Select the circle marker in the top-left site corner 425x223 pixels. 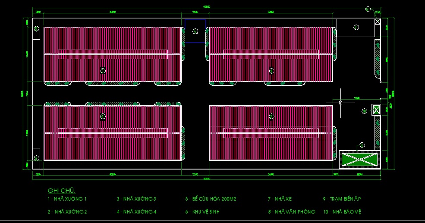[37, 29]
